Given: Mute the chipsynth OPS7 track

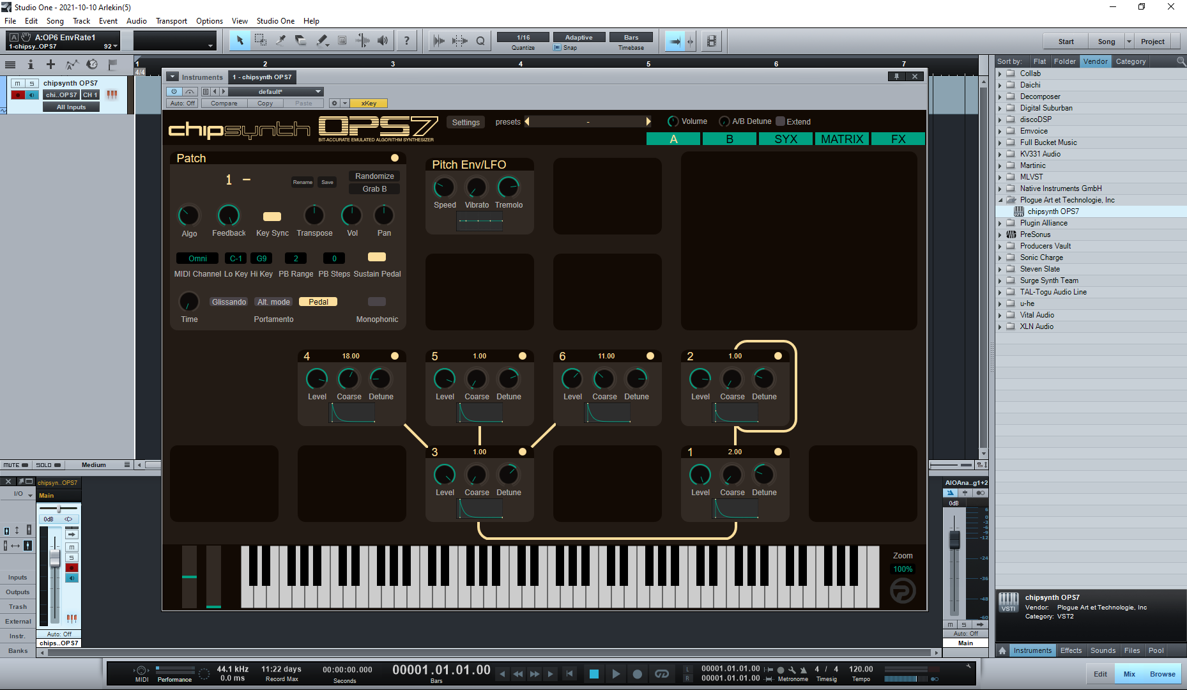Looking at the screenshot, I should tap(17, 83).
